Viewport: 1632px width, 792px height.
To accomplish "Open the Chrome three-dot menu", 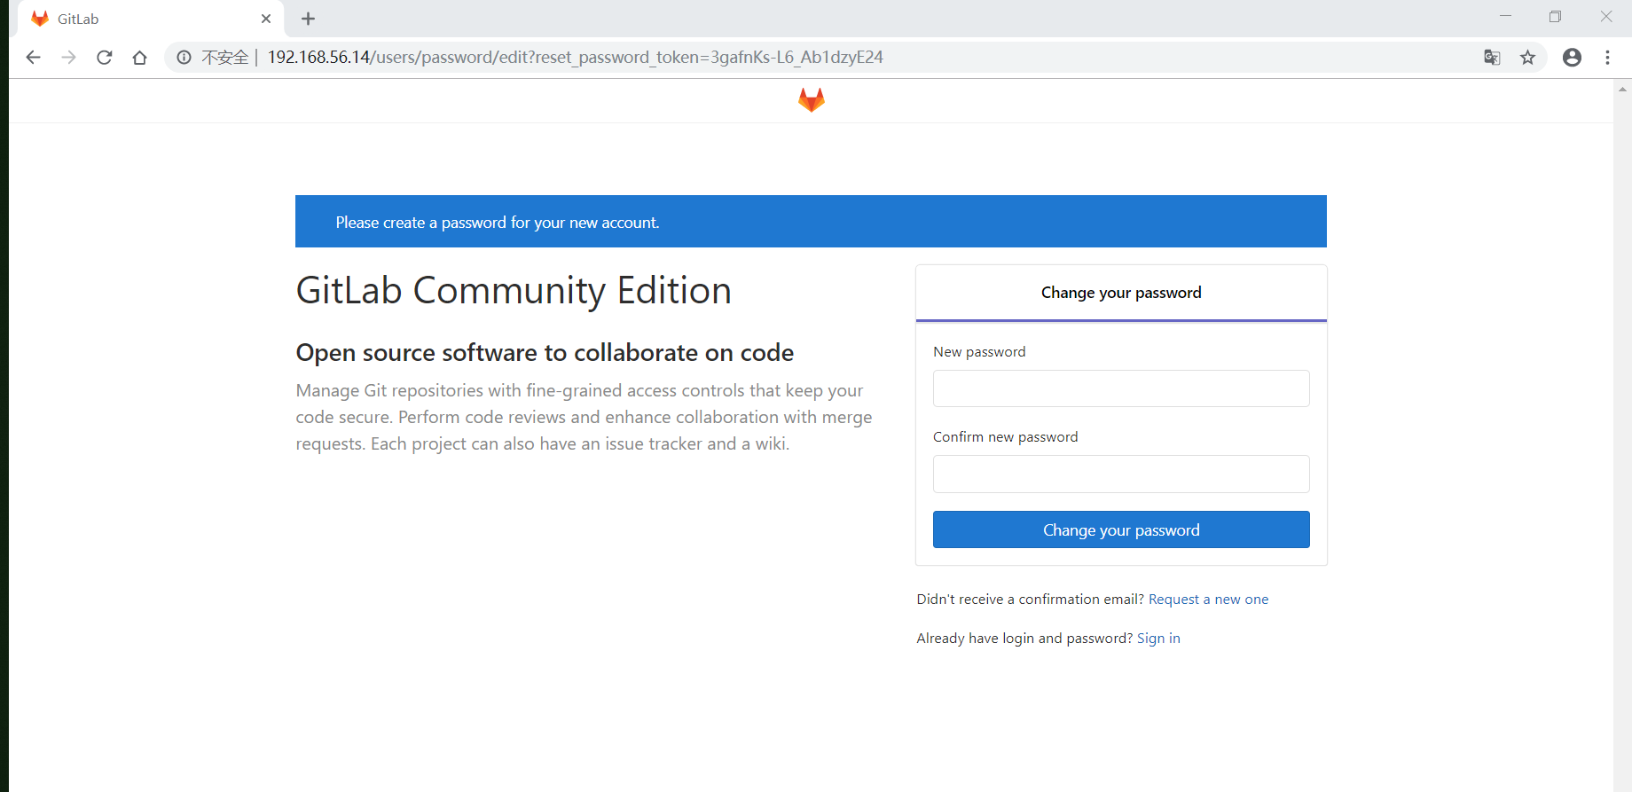I will (x=1607, y=58).
